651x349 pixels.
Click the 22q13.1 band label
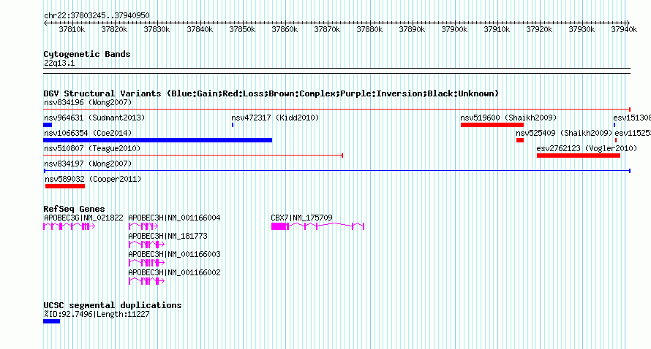coord(59,63)
